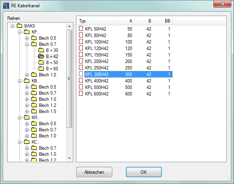The image size is (234, 184).
Task: Click the RE Kabelkanal title bar icon
Action: pyautogui.click(x=6, y=6)
